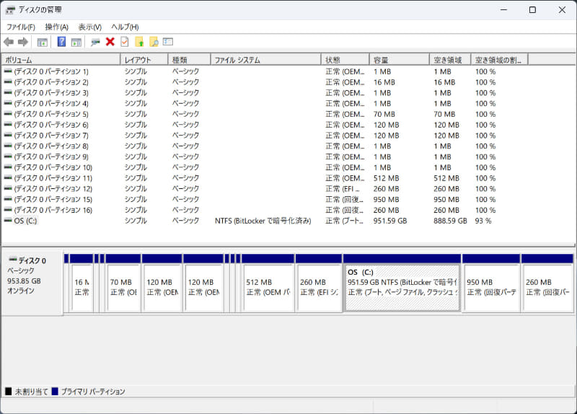Viewport: 577px width, 414px height.
Task: Sort by the 容量 column header
Action: point(400,60)
